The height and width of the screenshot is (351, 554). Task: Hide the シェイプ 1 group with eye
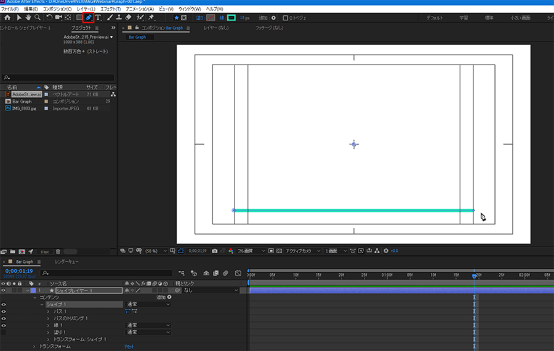click(x=4, y=304)
